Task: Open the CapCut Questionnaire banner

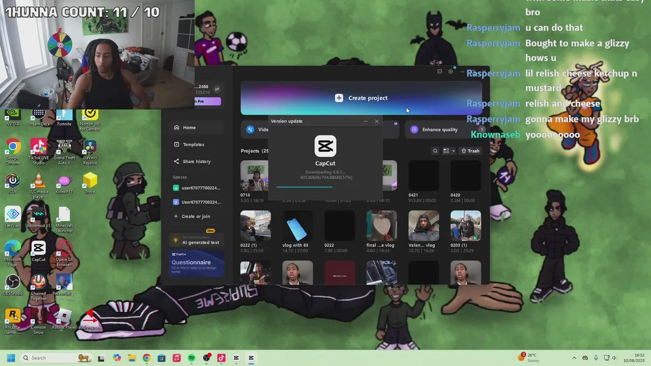Action: coord(197,263)
